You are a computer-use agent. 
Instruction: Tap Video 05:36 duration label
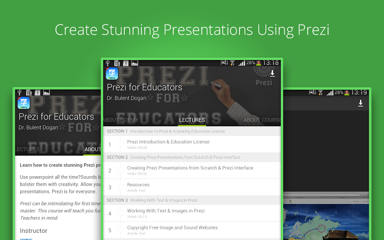[x=137, y=174]
